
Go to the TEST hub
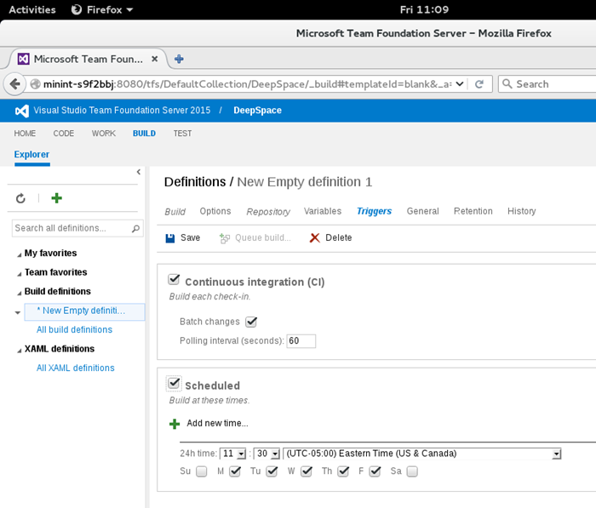point(182,134)
